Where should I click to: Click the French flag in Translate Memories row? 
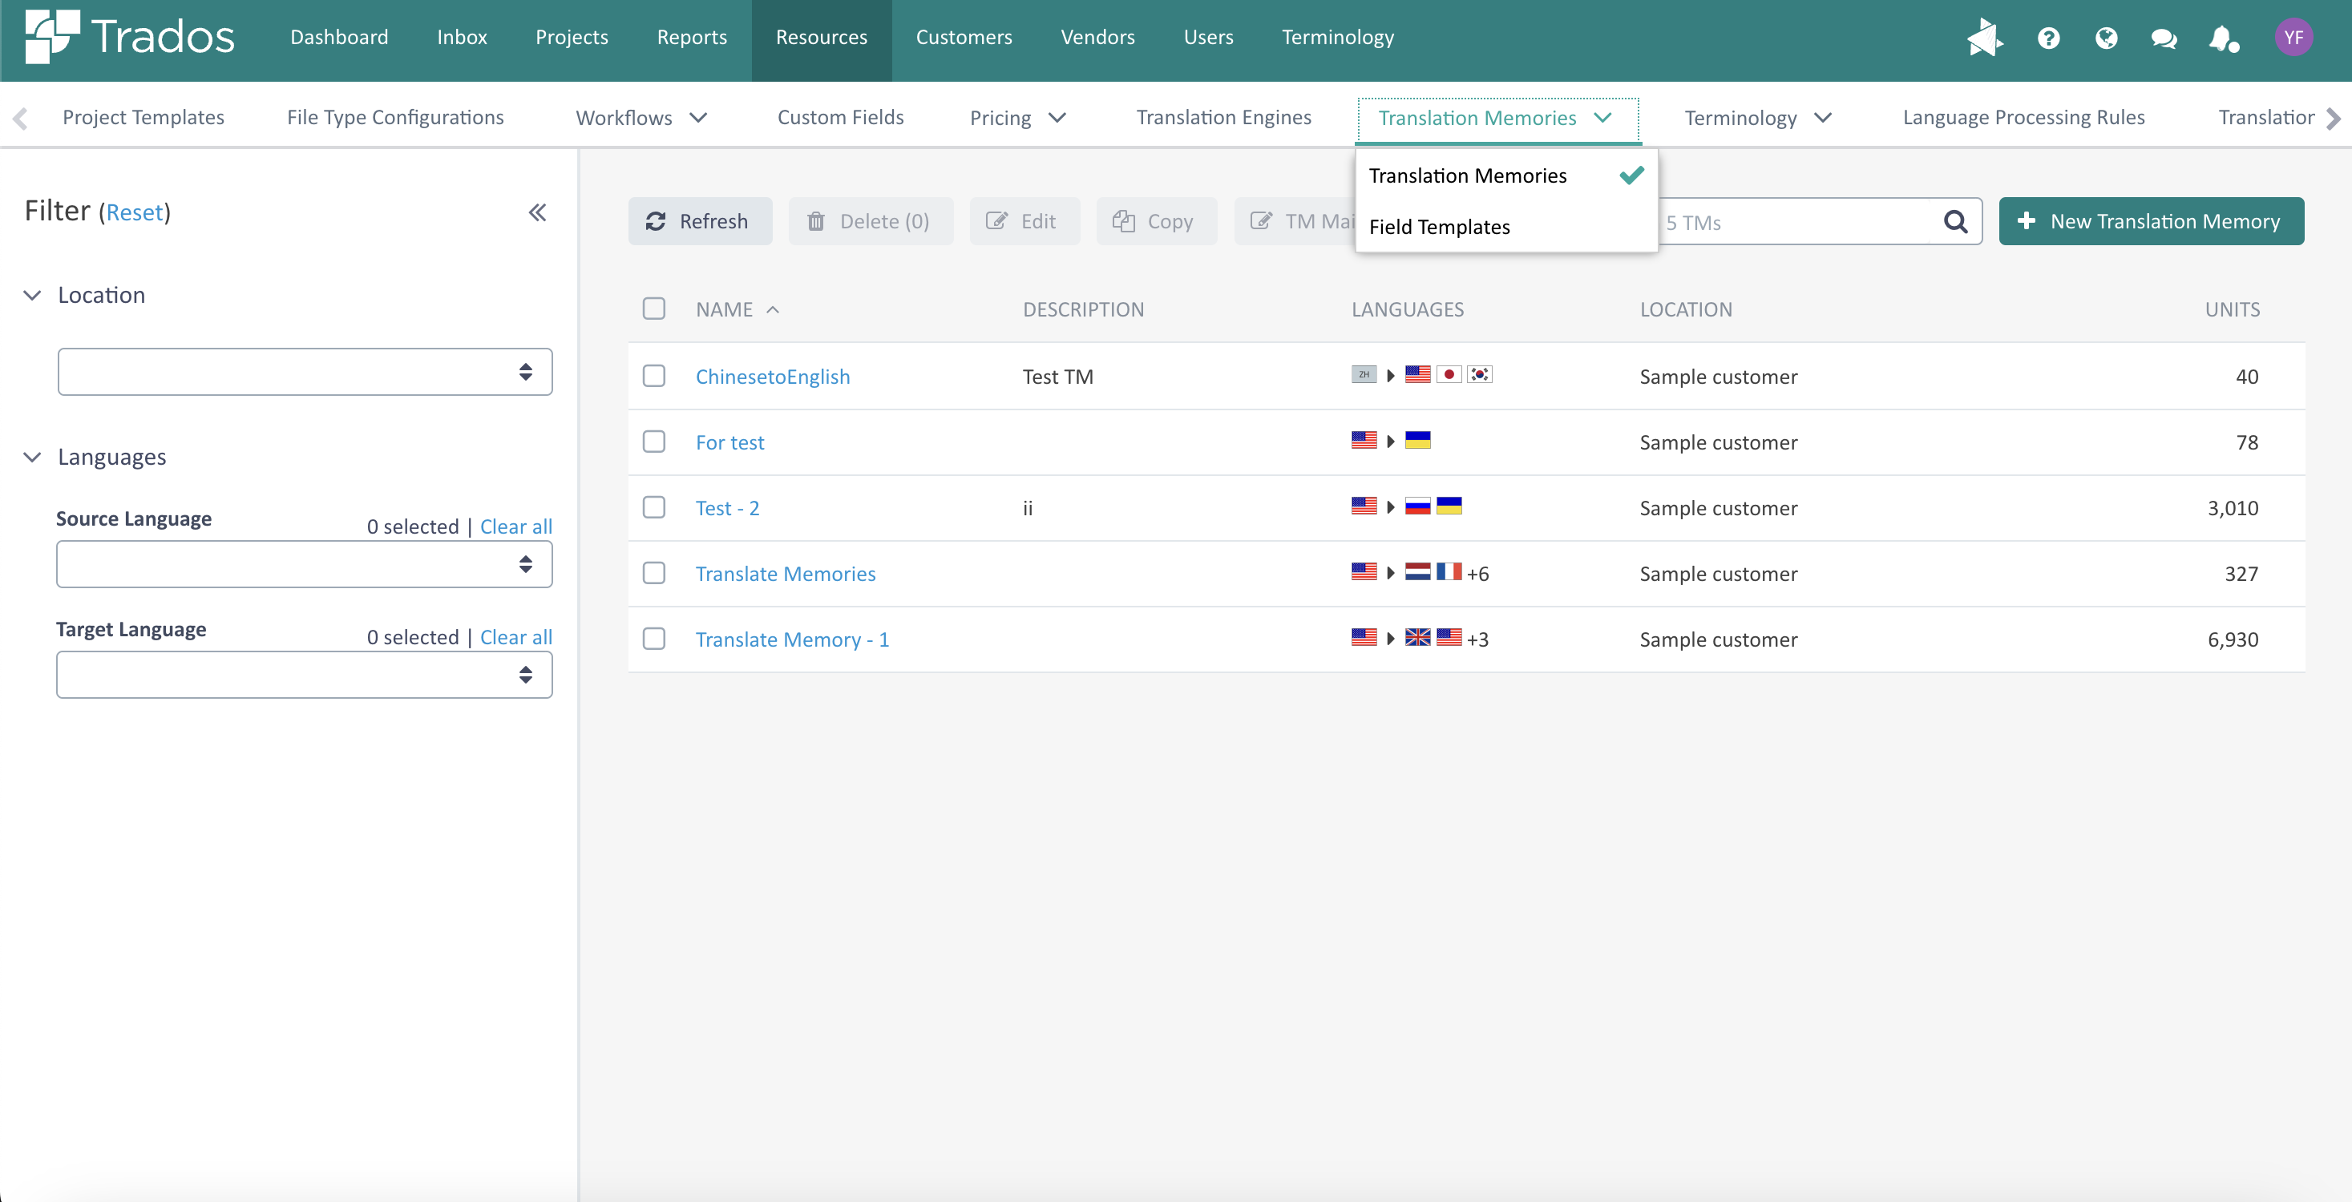(1448, 571)
